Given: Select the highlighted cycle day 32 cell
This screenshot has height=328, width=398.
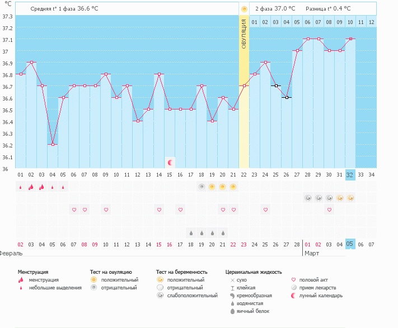Looking at the screenshot, I should point(350,174).
